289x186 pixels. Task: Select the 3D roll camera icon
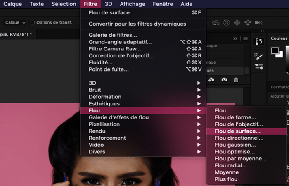226,23
